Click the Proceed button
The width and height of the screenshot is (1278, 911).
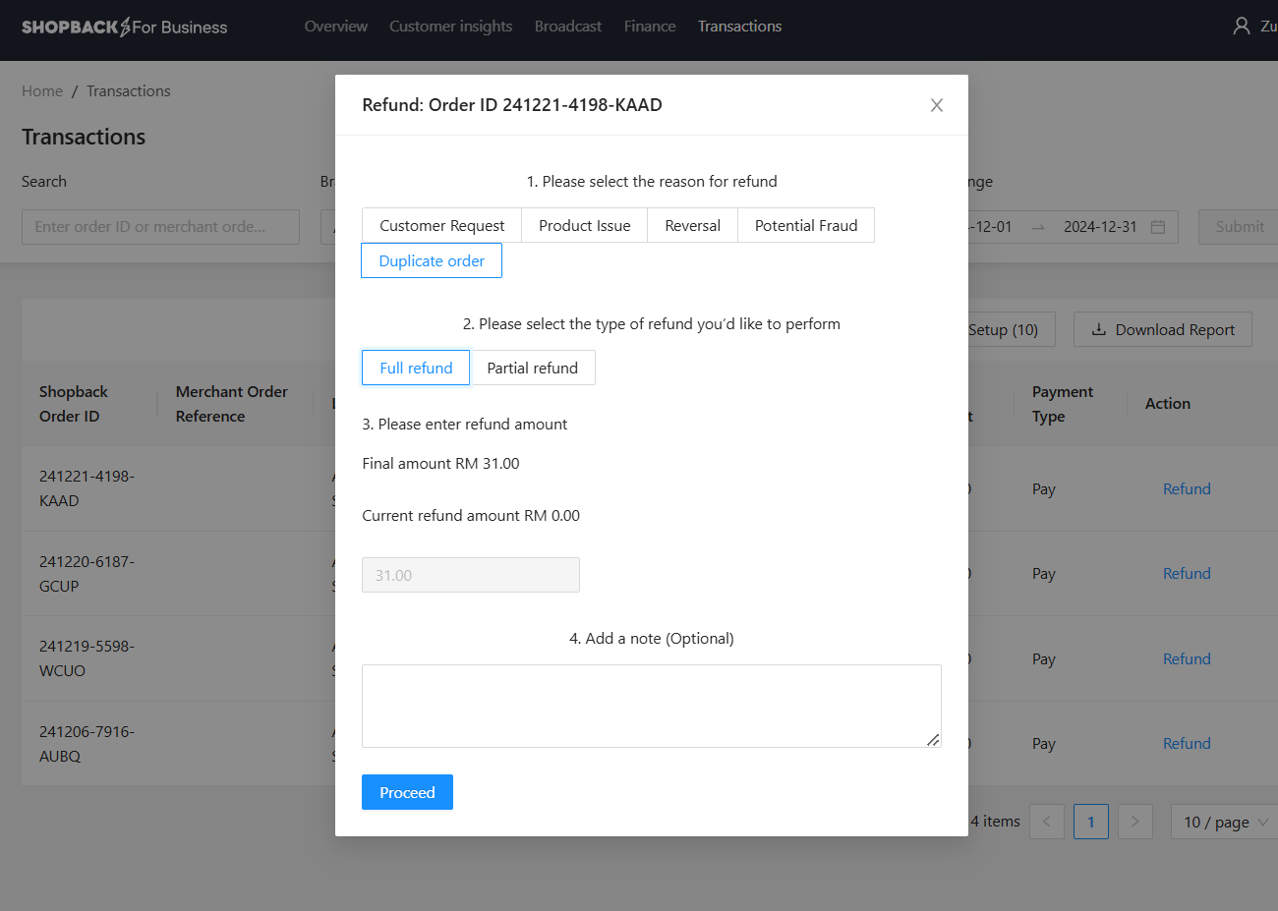coord(407,792)
